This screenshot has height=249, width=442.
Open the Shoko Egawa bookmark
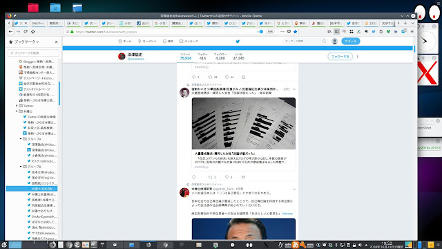(41, 216)
